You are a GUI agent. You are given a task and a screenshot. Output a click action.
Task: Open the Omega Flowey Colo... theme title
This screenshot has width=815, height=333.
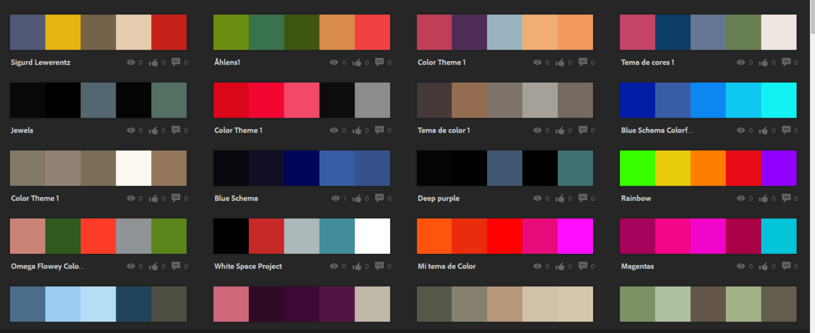(48, 266)
